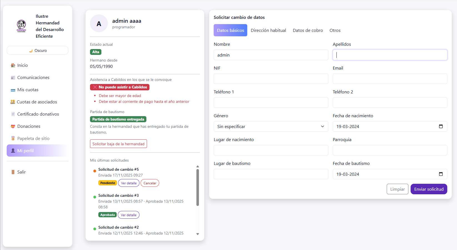457x250 pixels.
Task: Go to the Otros tab
Action: pyautogui.click(x=335, y=30)
